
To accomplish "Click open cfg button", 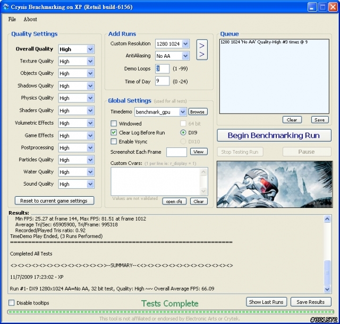I will pyautogui.click(x=174, y=202).
